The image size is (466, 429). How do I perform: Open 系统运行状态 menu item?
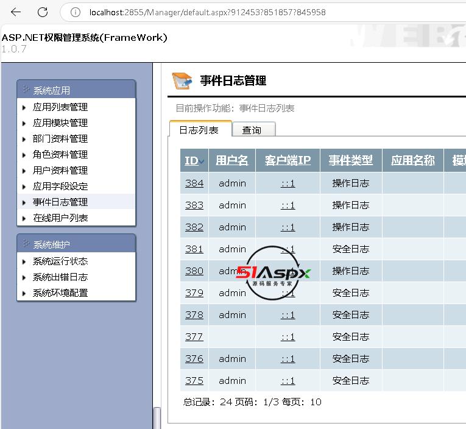coord(60,261)
